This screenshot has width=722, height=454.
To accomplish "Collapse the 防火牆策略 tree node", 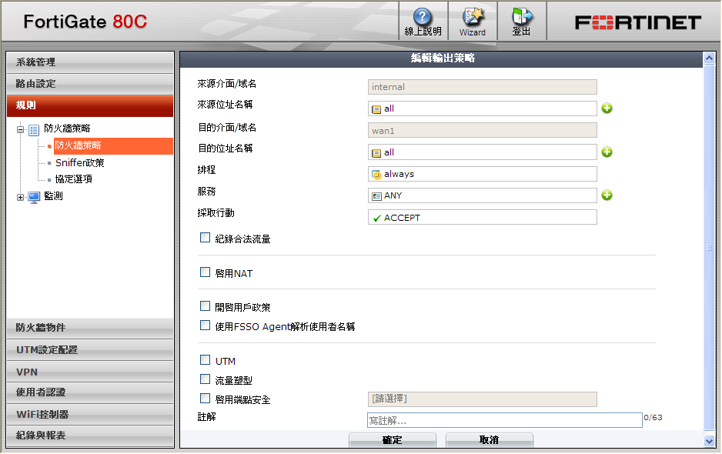I will tap(20, 130).
